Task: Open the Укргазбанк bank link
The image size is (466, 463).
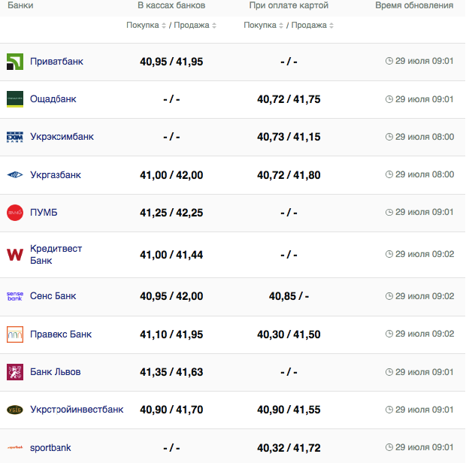Action: click(55, 175)
